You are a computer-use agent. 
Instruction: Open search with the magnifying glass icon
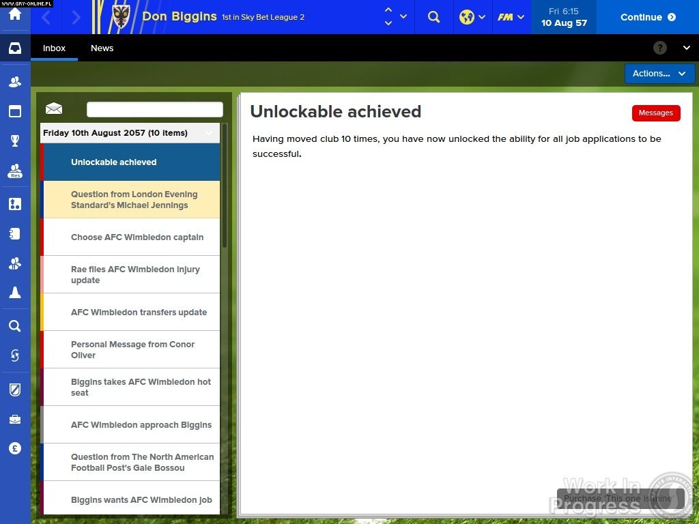[x=15, y=326]
